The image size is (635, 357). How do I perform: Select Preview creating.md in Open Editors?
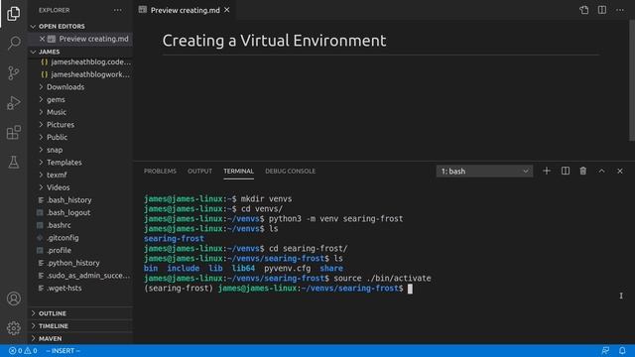tap(80, 39)
